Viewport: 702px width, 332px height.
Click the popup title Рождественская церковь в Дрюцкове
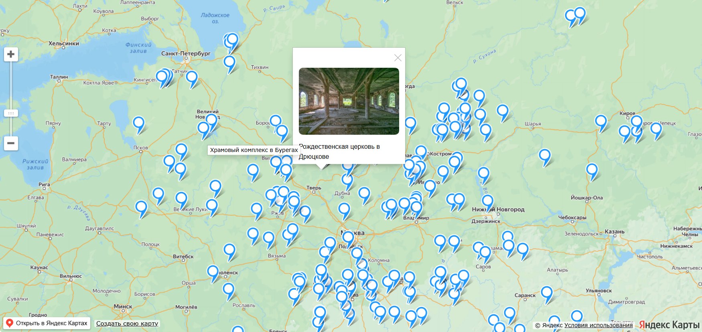pos(339,152)
